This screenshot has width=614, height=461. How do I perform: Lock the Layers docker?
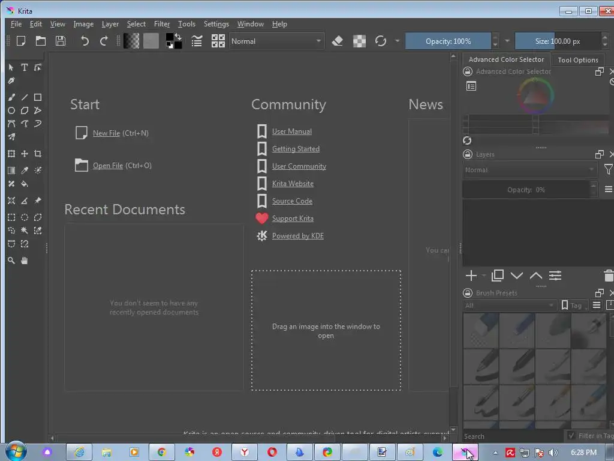tap(468, 154)
